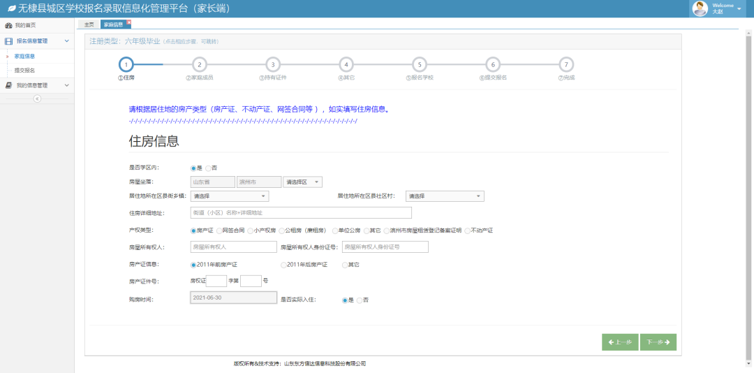Image resolution: width=754 pixels, height=373 pixels.
Task: Choose 网签合同 as property type
Action: pyautogui.click(x=219, y=231)
